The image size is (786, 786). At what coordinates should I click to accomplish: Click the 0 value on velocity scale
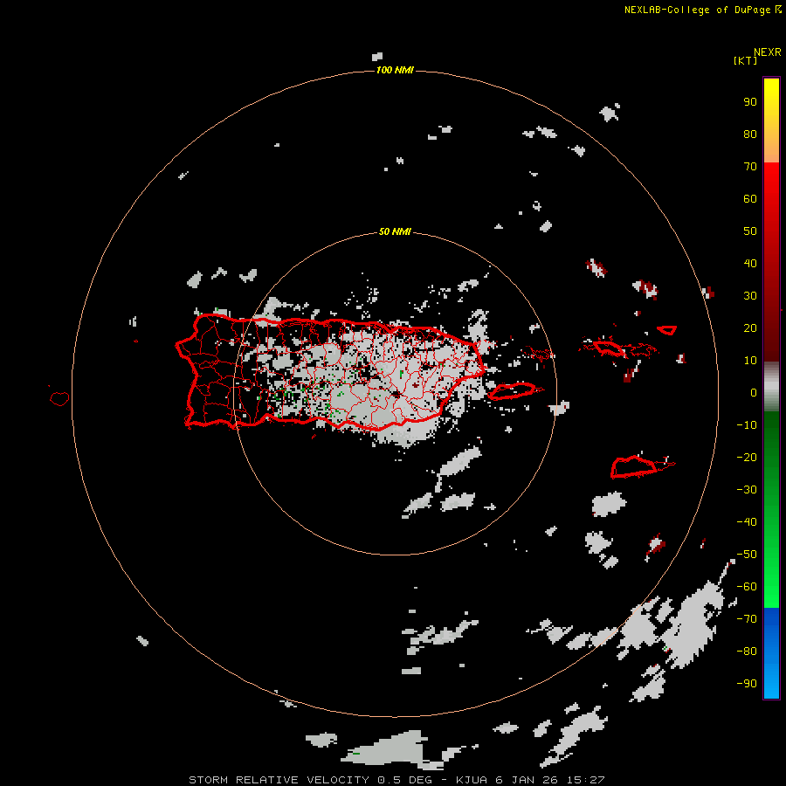pyautogui.click(x=754, y=393)
